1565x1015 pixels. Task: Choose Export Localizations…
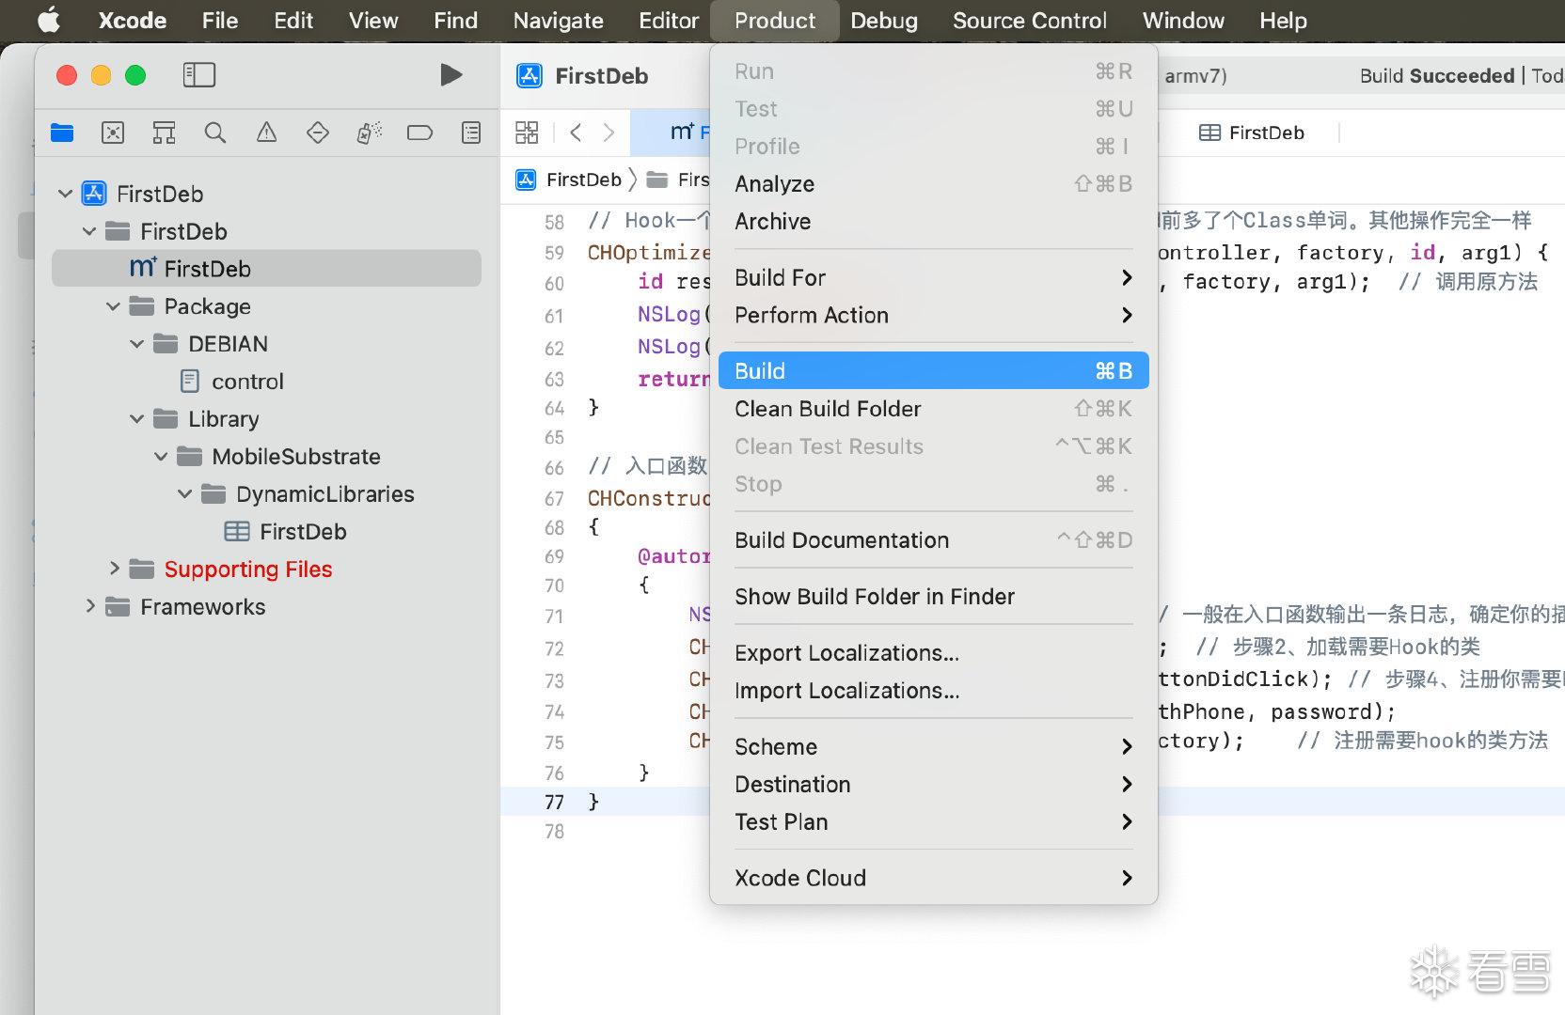[933, 653]
